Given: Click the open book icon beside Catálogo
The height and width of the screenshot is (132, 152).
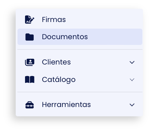Looking at the screenshot, I should click(x=30, y=80).
